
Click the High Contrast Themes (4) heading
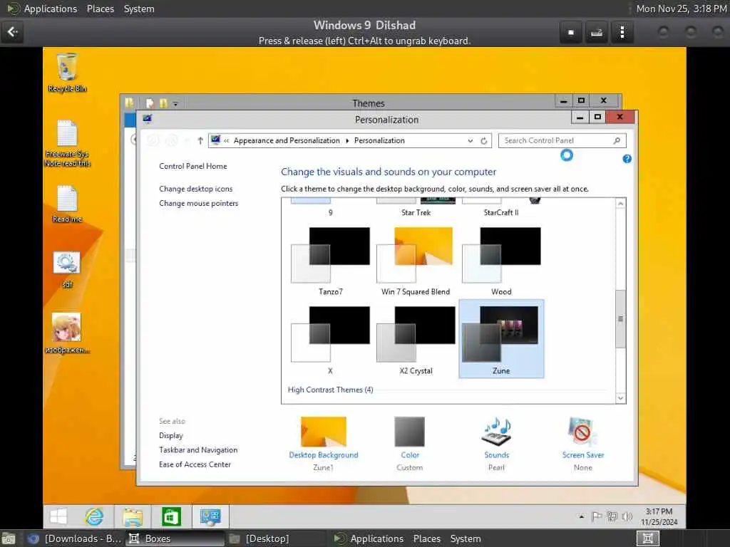[331, 390]
